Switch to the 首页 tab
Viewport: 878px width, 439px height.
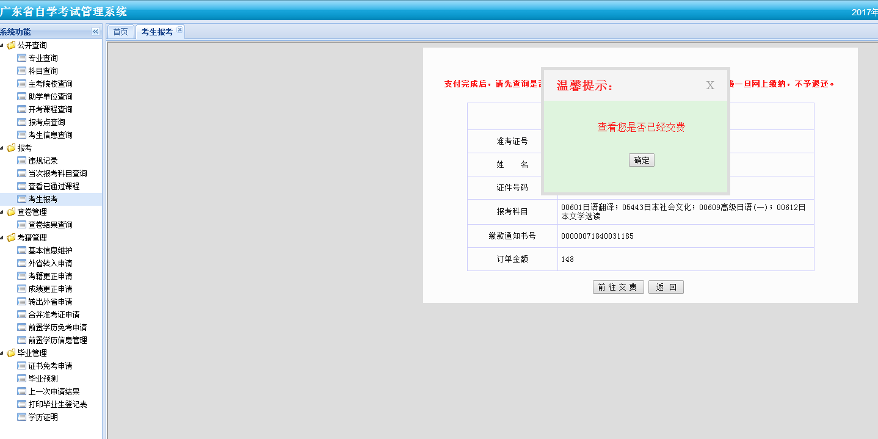121,32
